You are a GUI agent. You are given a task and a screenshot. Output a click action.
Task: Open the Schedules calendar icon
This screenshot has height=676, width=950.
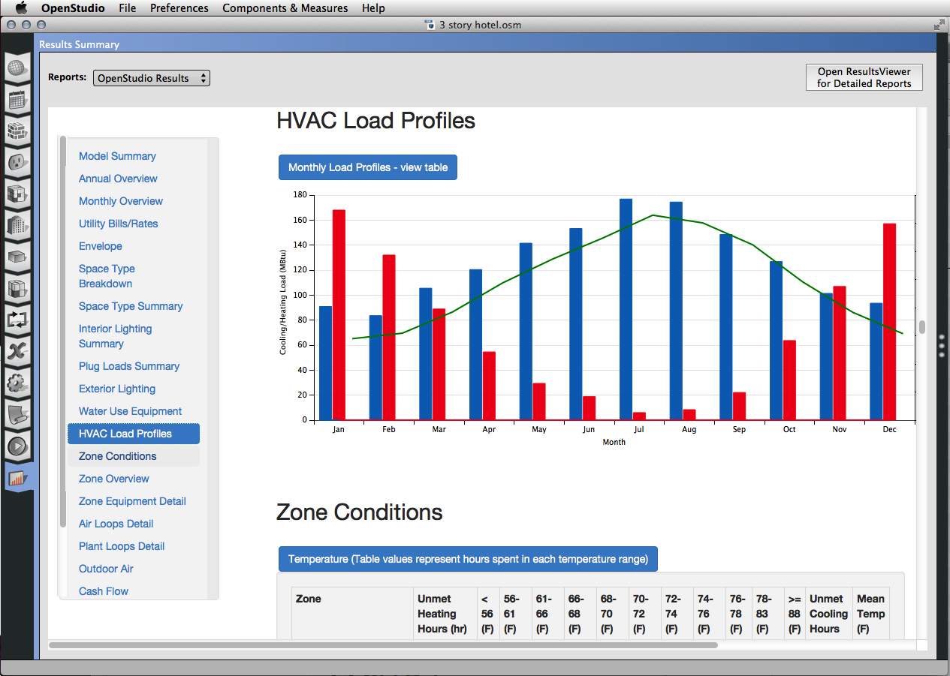(17, 99)
